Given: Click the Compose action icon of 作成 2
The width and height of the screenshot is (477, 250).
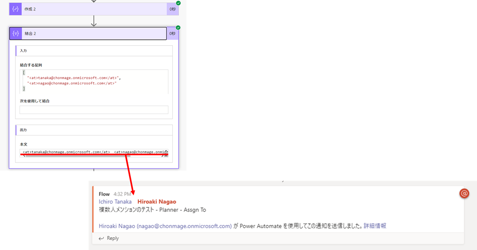Looking at the screenshot, I should 16,9.
